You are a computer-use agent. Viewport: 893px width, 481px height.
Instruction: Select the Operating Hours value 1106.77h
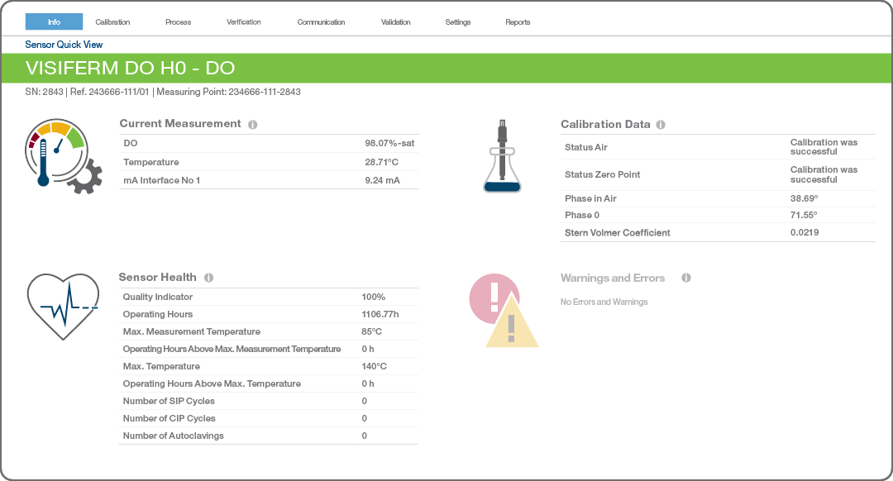click(x=380, y=314)
